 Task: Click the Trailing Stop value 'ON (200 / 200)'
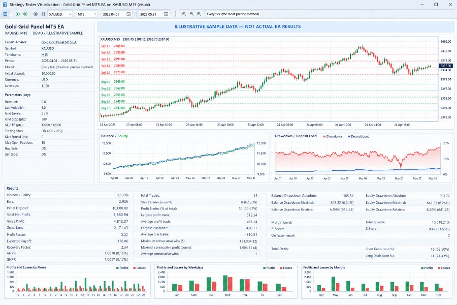52,131
